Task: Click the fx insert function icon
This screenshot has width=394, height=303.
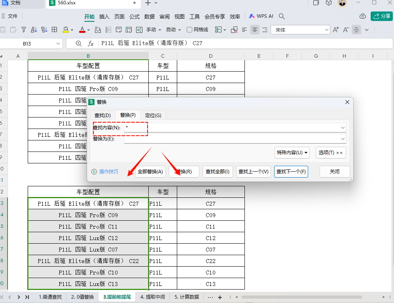Action: [x=91, y=44]
